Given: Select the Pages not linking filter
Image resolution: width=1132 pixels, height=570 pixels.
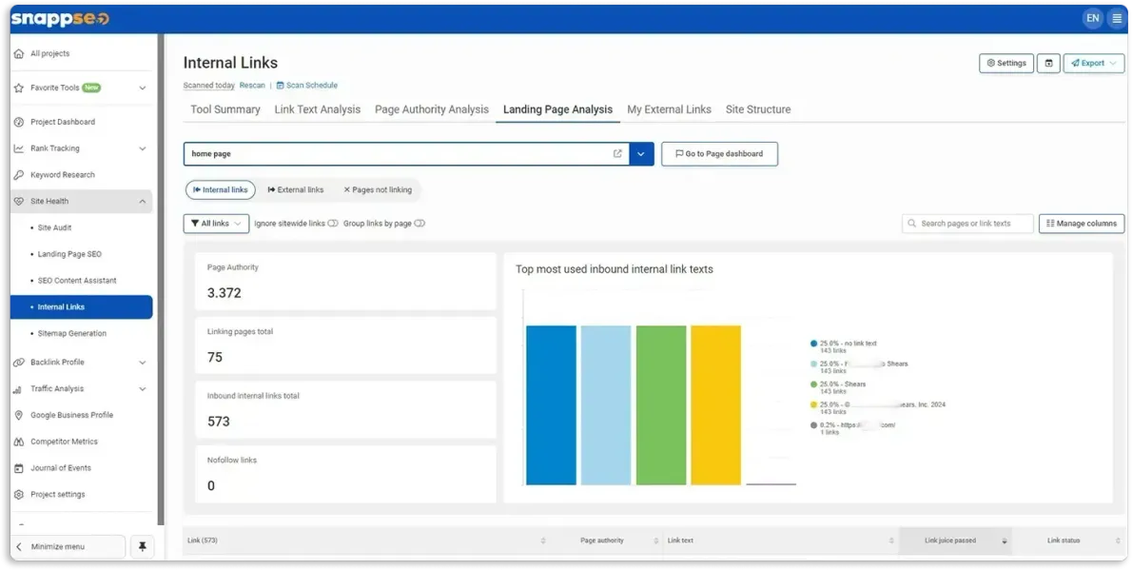Looking at the screenshot, I should [378, 190].
